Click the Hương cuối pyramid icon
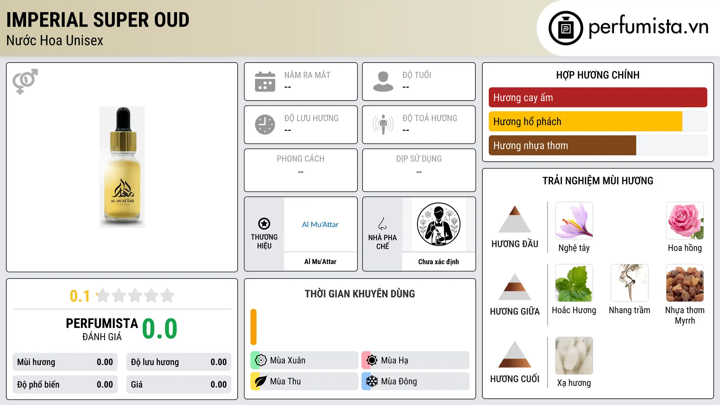The width and height of the screenshot is (720, 405). 515,354
